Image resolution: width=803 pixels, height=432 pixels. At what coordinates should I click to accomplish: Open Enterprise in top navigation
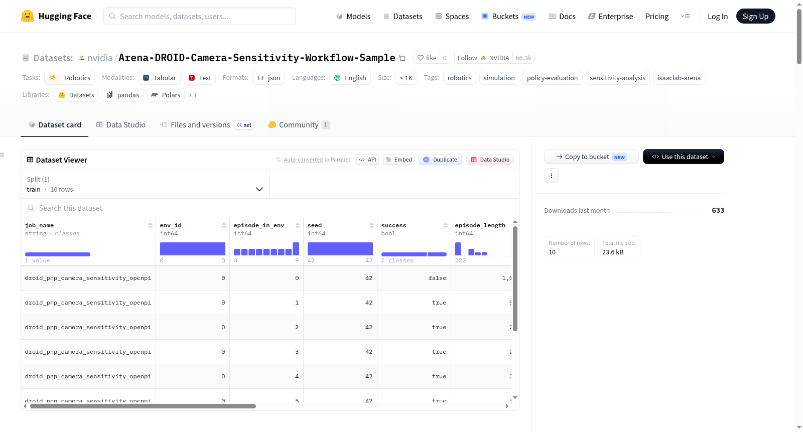point(610,16)
